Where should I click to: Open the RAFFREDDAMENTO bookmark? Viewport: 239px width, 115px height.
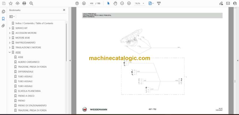pyautogui.click(x=25, y=43)
